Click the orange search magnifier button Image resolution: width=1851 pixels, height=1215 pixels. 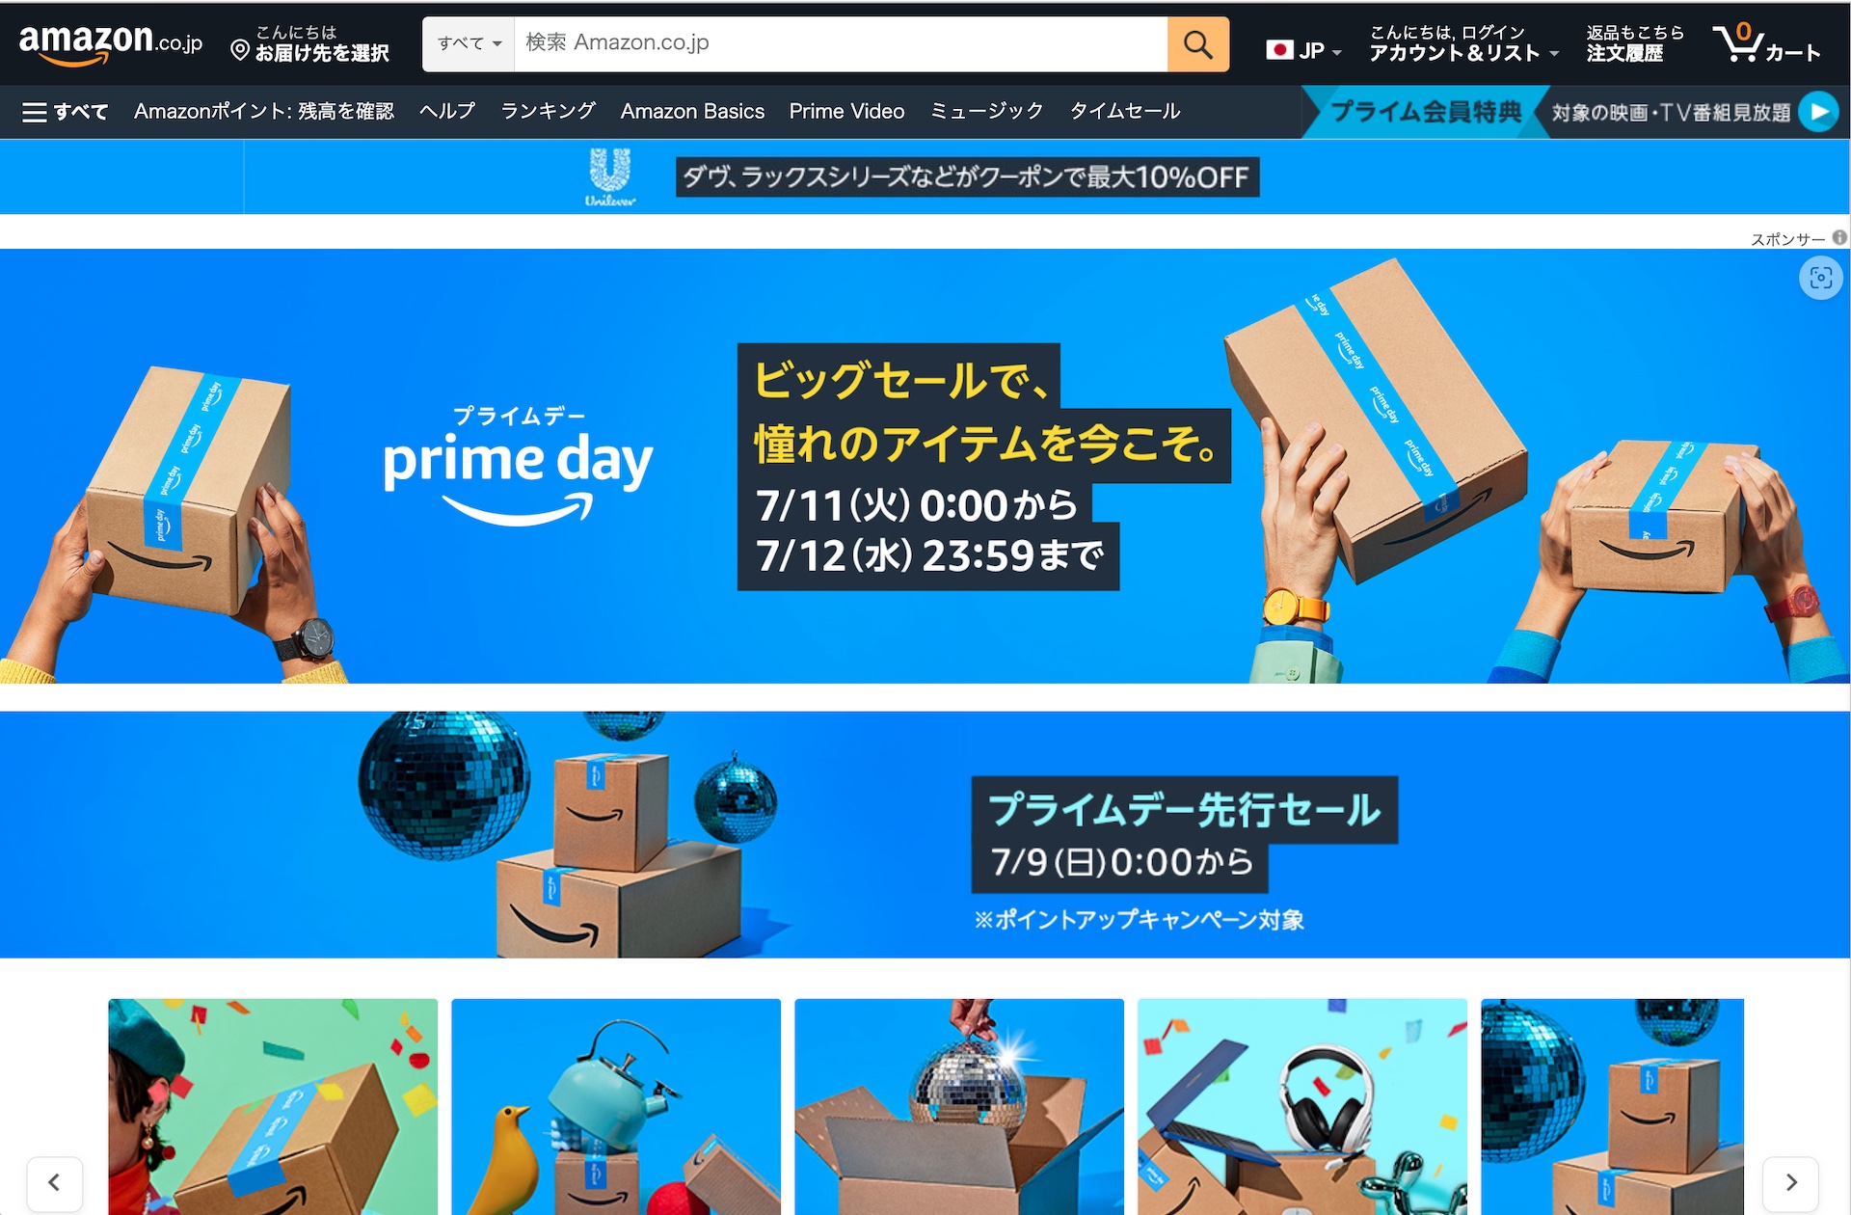(x=1197, y=44)
